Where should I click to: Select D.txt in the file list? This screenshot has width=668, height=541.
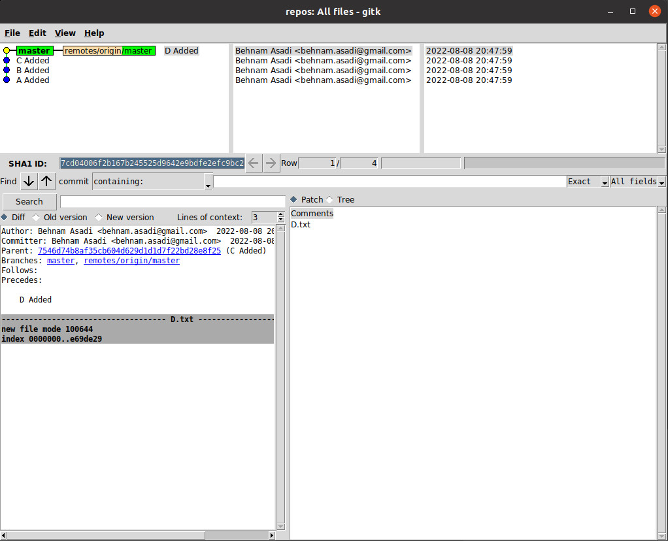[301, 225]
